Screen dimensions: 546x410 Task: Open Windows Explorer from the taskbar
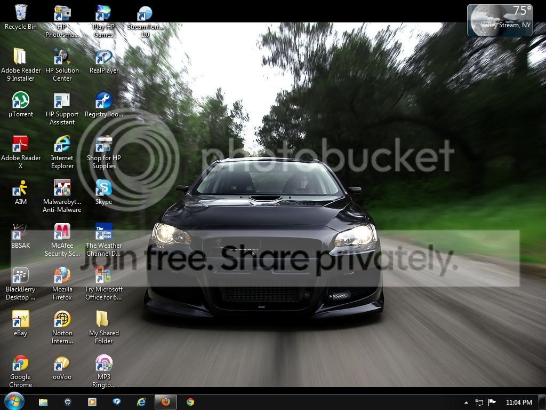[43, 402]
